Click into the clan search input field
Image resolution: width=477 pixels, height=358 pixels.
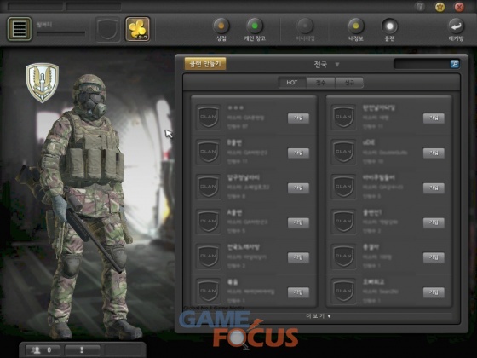pyautogui.click(x=422, y=64)
